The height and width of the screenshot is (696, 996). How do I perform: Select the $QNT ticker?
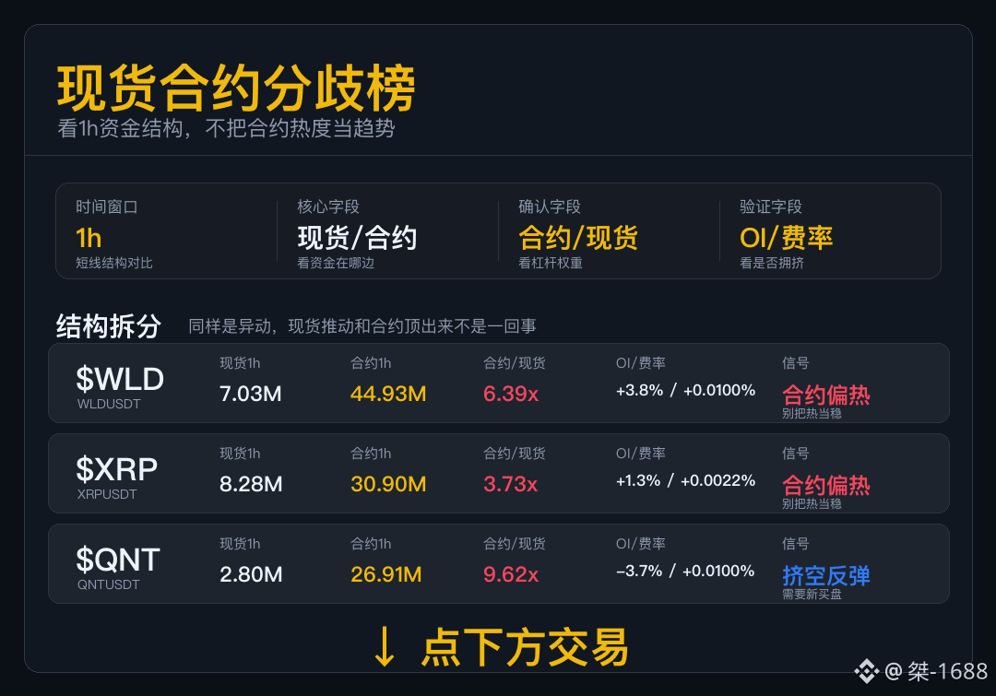(118, 560)
